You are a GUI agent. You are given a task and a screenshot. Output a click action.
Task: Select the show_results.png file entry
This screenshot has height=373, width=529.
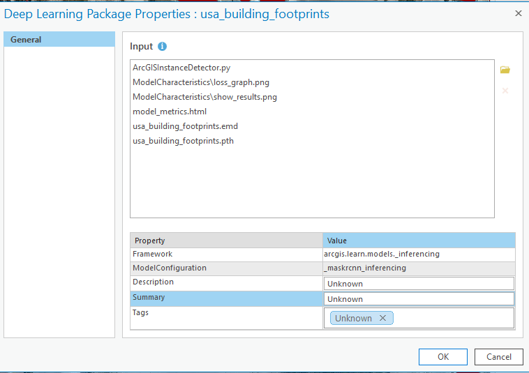coord(204,97)
